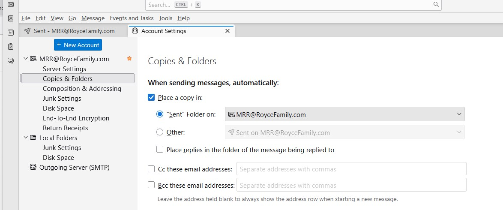Click the Outgoing Server (SMTP) icon
Screen dimensions: 503x210
point(33,168)
